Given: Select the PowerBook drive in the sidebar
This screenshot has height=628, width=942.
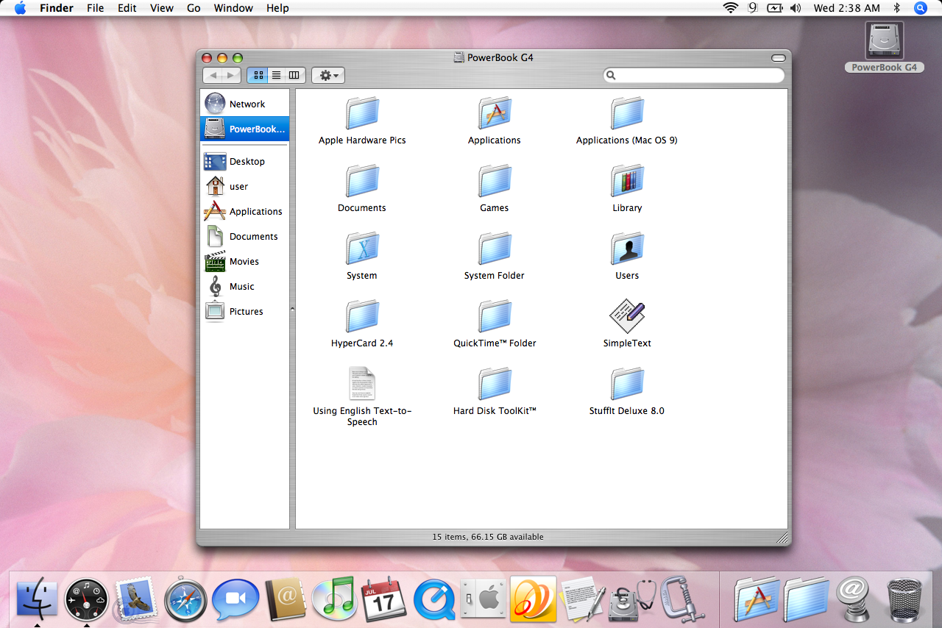Looking at the screenshot, I should click(245, 129).
